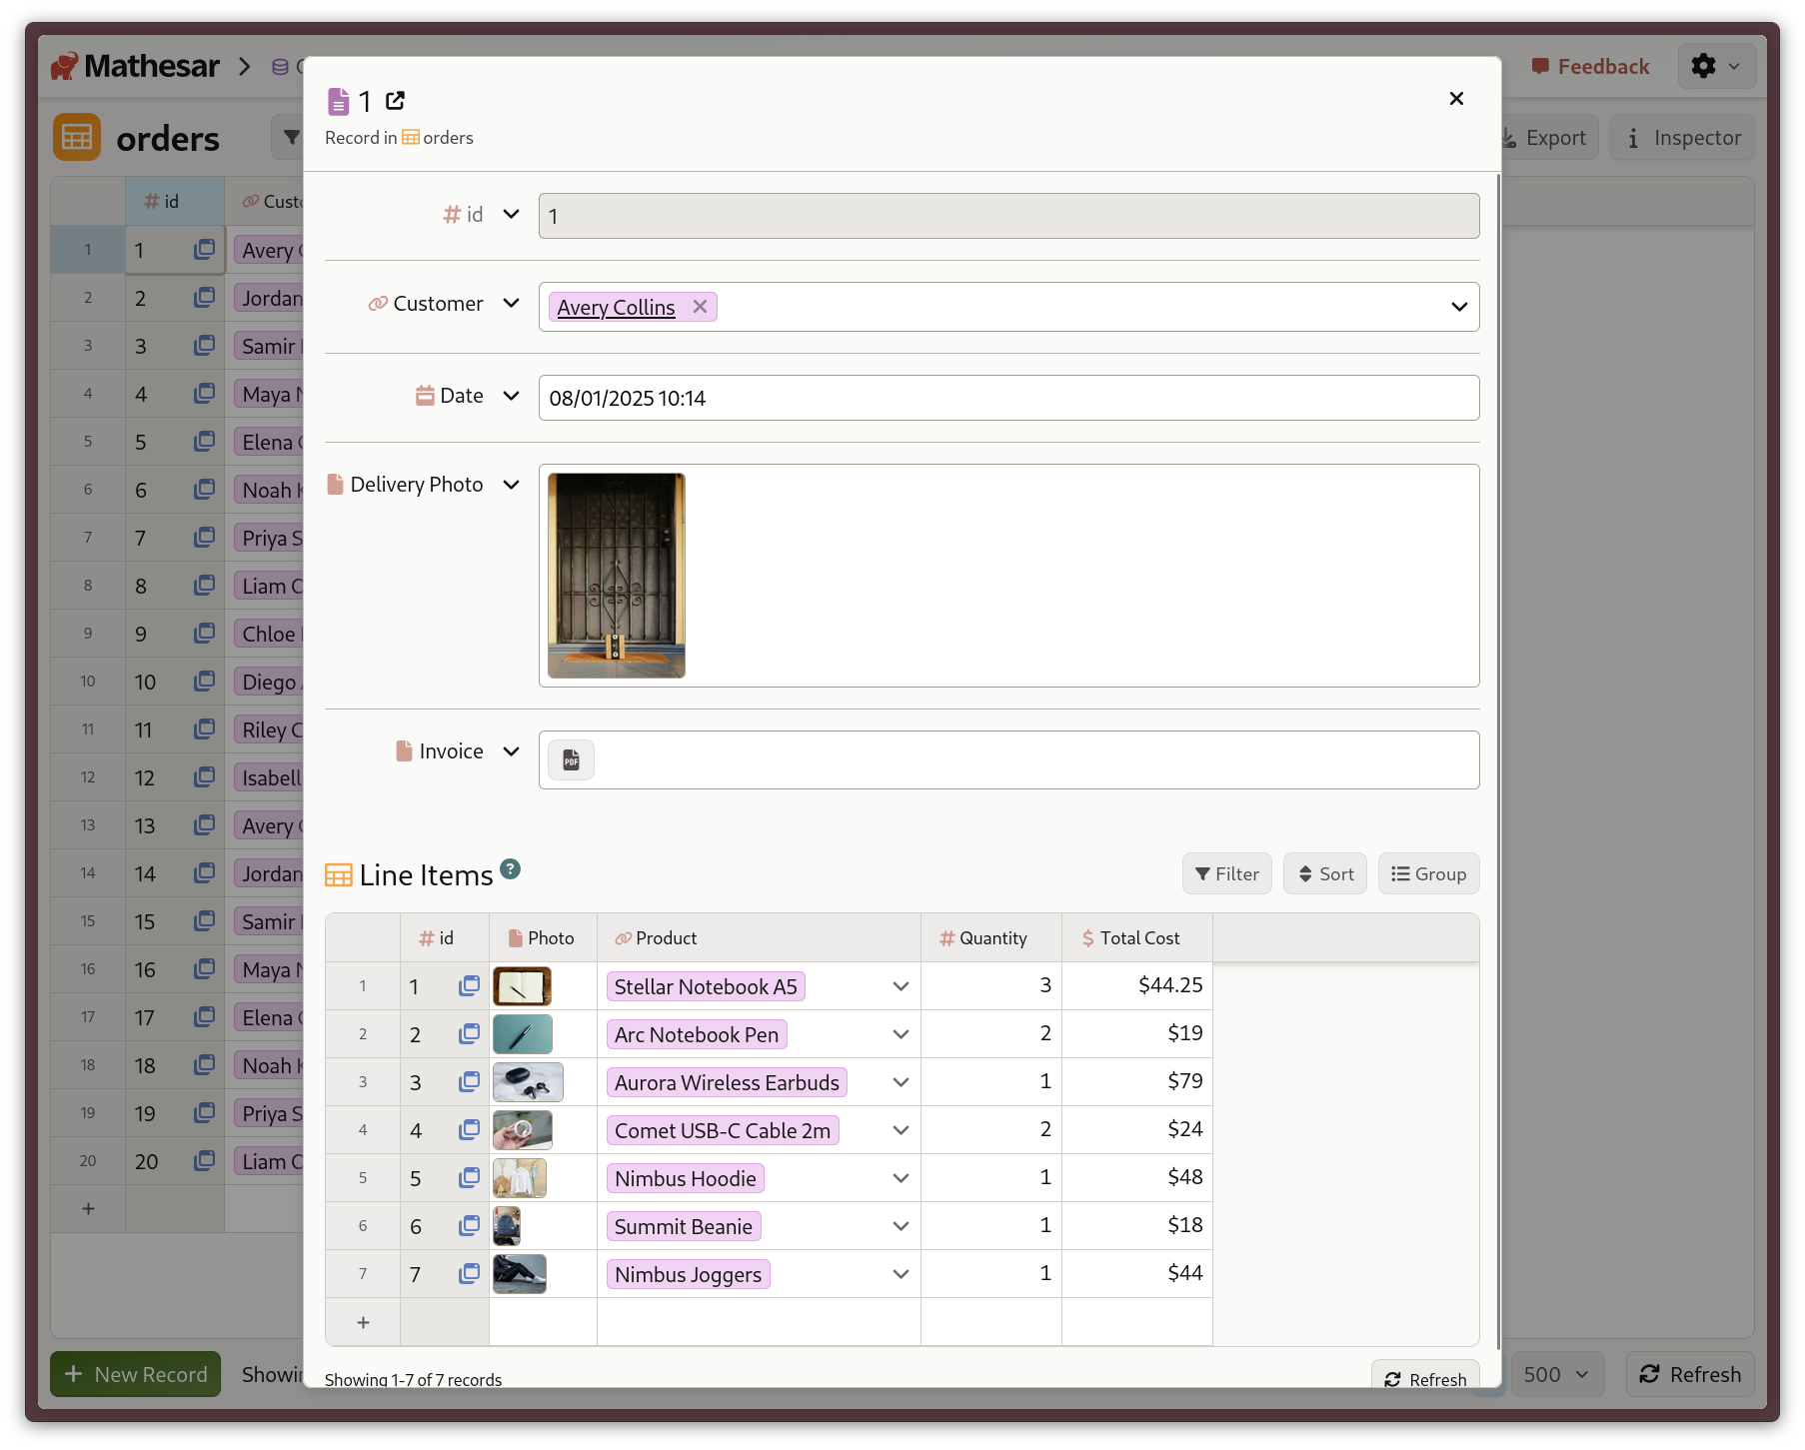Open the Product dropdown for Nimbus Hoodie
Screen dimensions: 1805x1450
(900, 1178)
